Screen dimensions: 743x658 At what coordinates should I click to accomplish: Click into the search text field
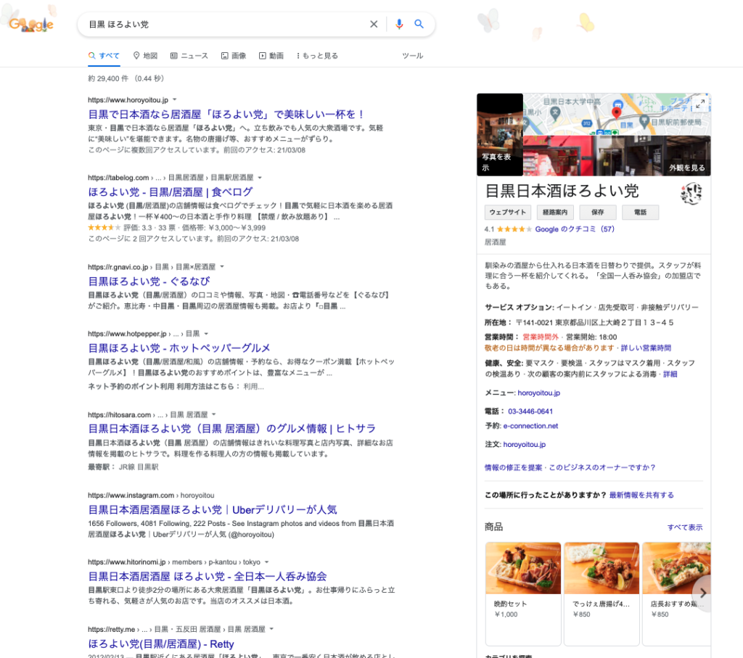click(225, 24)
